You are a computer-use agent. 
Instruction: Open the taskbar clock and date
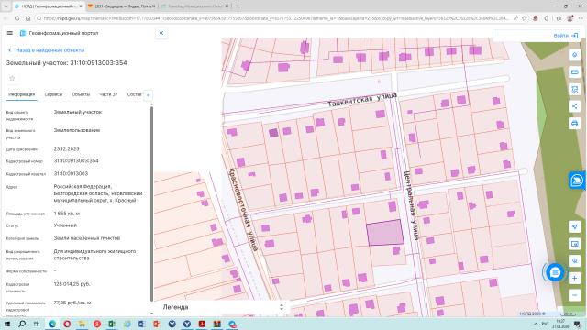[560, 324]
